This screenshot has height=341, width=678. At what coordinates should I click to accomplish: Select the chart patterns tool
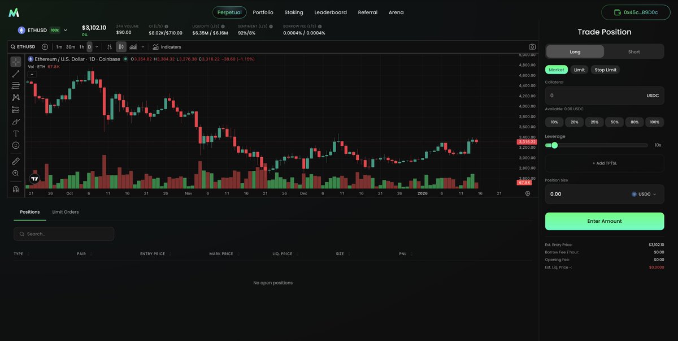click(x=16, y=97)
